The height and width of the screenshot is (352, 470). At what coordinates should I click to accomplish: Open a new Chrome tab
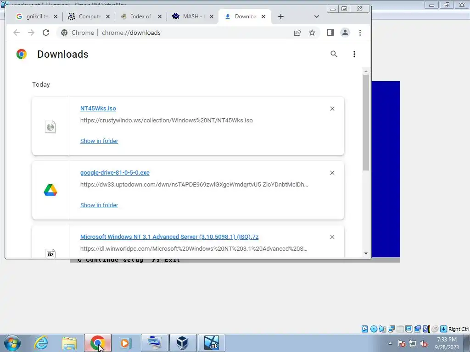pos(281,16)
